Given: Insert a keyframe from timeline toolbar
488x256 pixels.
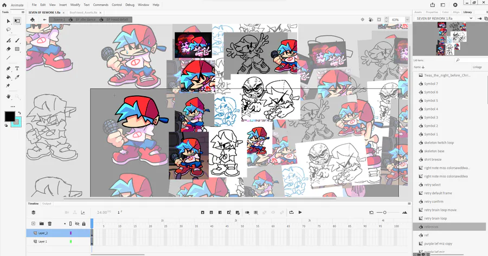Looking at the screenshot, I should point(203,213).
